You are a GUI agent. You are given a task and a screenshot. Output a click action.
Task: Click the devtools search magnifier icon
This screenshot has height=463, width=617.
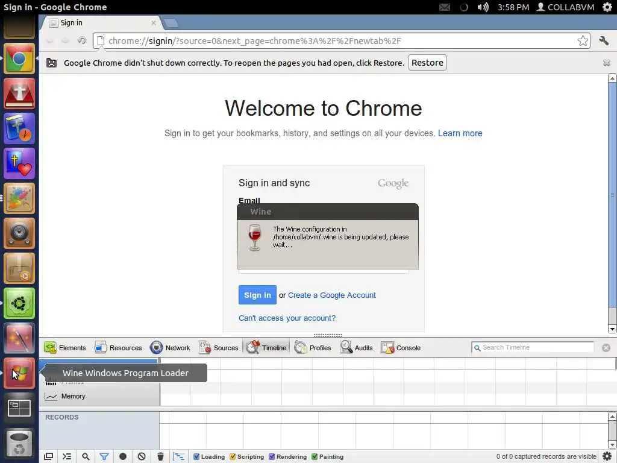coord(86,456)
